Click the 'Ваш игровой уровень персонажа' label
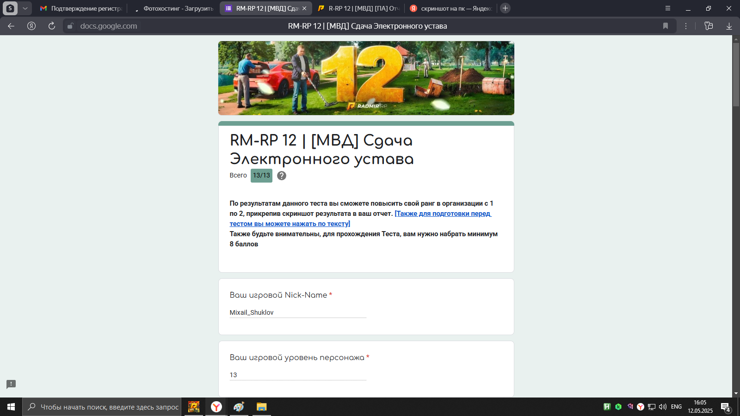 click(297, 357)
